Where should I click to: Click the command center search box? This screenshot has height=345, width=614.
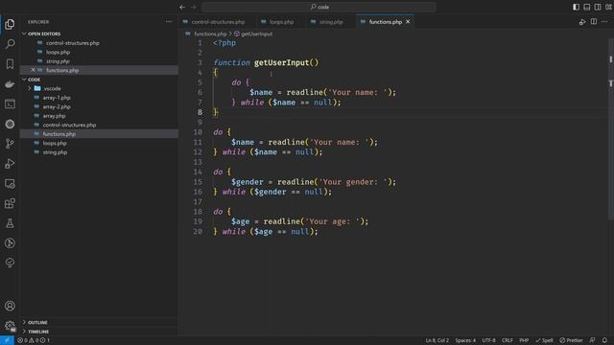point(319,7)
